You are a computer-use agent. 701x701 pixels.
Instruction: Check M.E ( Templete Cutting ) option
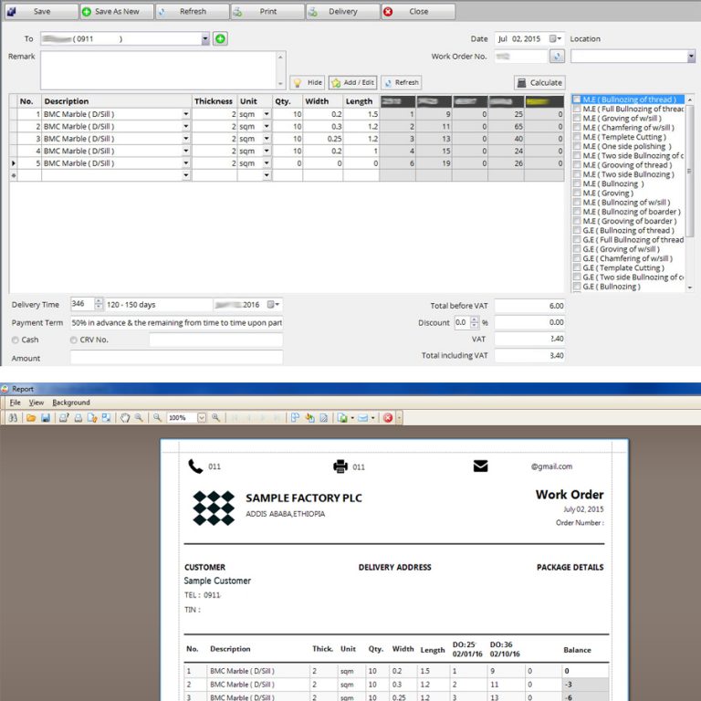pyautogui.click(x=577, y=137)
